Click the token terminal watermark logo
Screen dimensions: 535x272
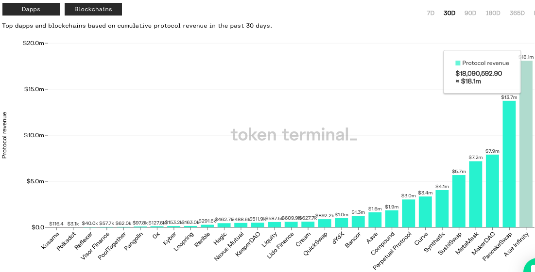(293, 134)
